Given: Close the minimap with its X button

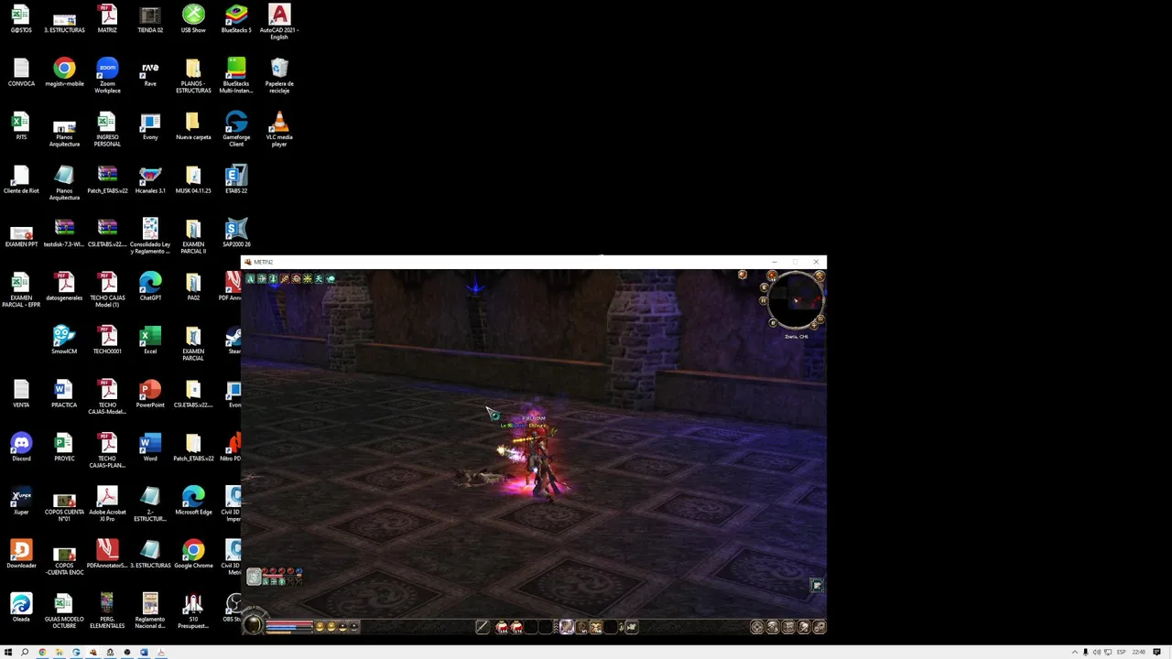Looking at the screenshot, I should tap(820, 275).
